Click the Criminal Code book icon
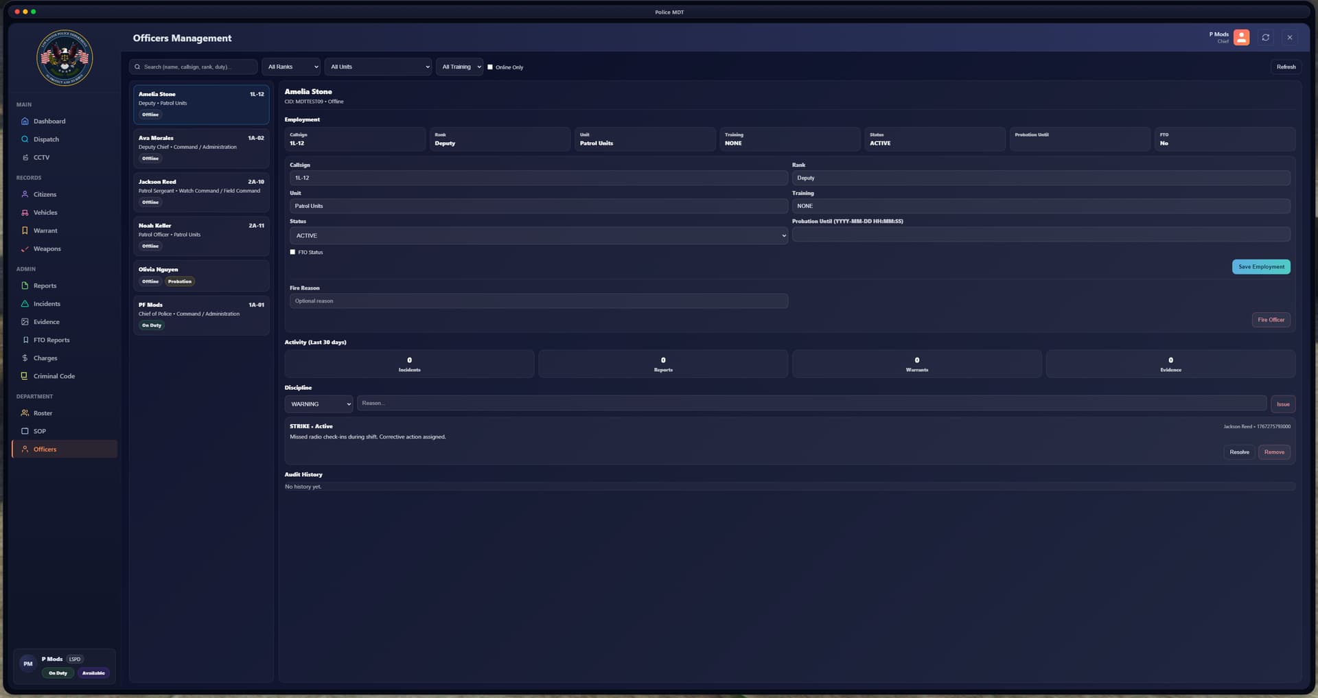Image resolution: width=1318 pixels, height=698 pixels. [x=25, y=376]
